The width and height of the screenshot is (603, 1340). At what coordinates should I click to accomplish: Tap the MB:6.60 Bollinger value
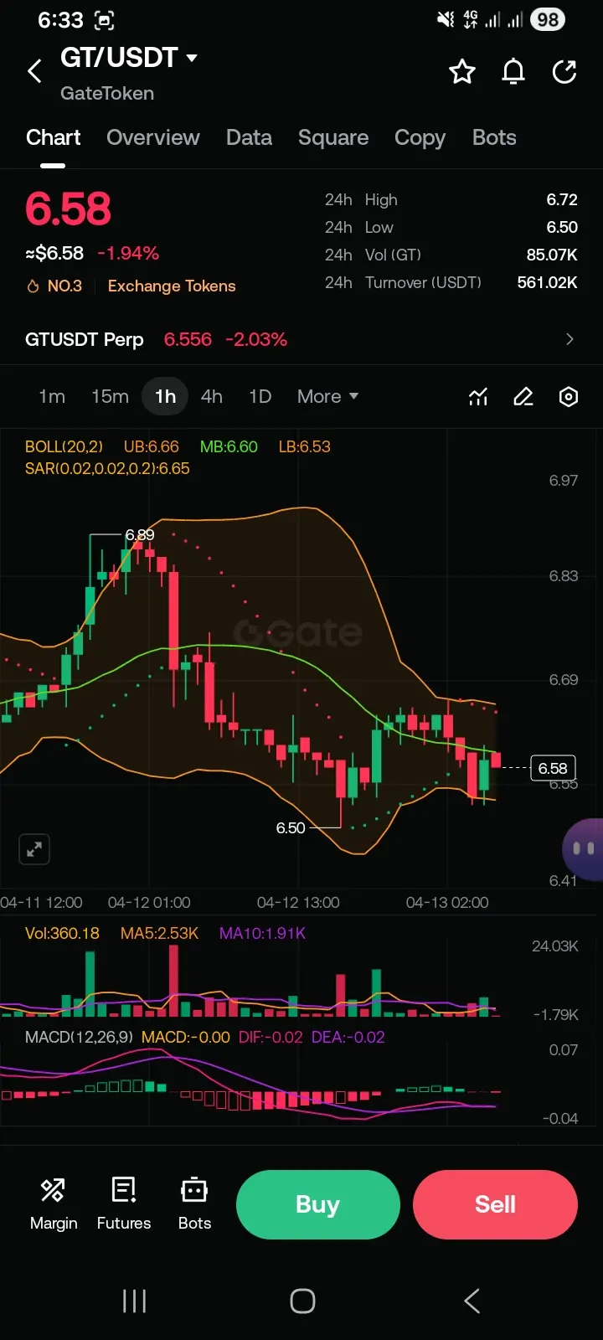coord(229,447)
